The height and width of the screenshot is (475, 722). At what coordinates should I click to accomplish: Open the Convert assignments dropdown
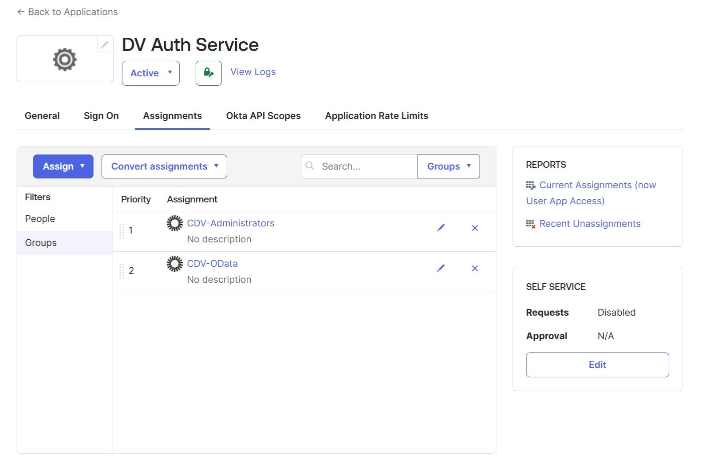point(164,166)
